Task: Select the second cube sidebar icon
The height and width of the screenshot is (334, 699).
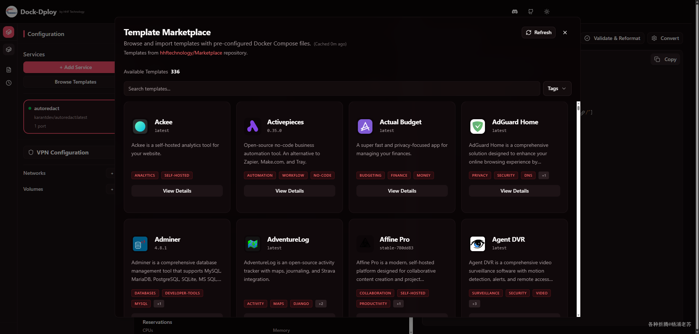Action: click(x=9, y=49)
